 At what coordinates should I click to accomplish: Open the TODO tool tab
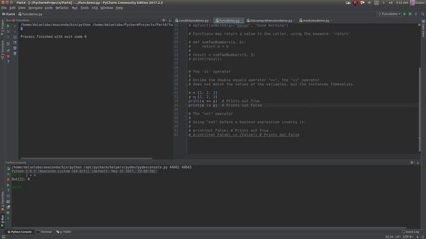click(x=64, y=232)
